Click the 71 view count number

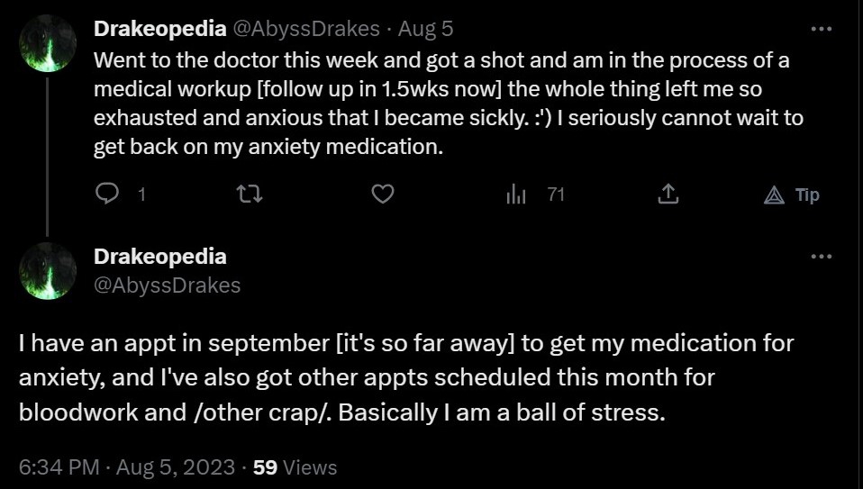click(x=556, y=195)
